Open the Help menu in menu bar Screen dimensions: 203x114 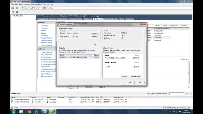point(51,4)
